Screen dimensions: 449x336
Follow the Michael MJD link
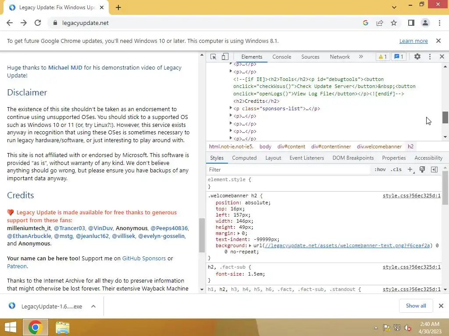click(65, 67)
